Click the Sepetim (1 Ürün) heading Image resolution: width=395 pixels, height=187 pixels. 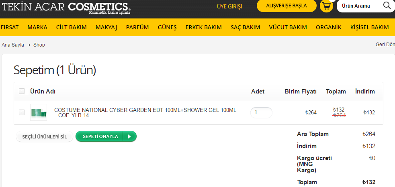click(x=55, y=70)
